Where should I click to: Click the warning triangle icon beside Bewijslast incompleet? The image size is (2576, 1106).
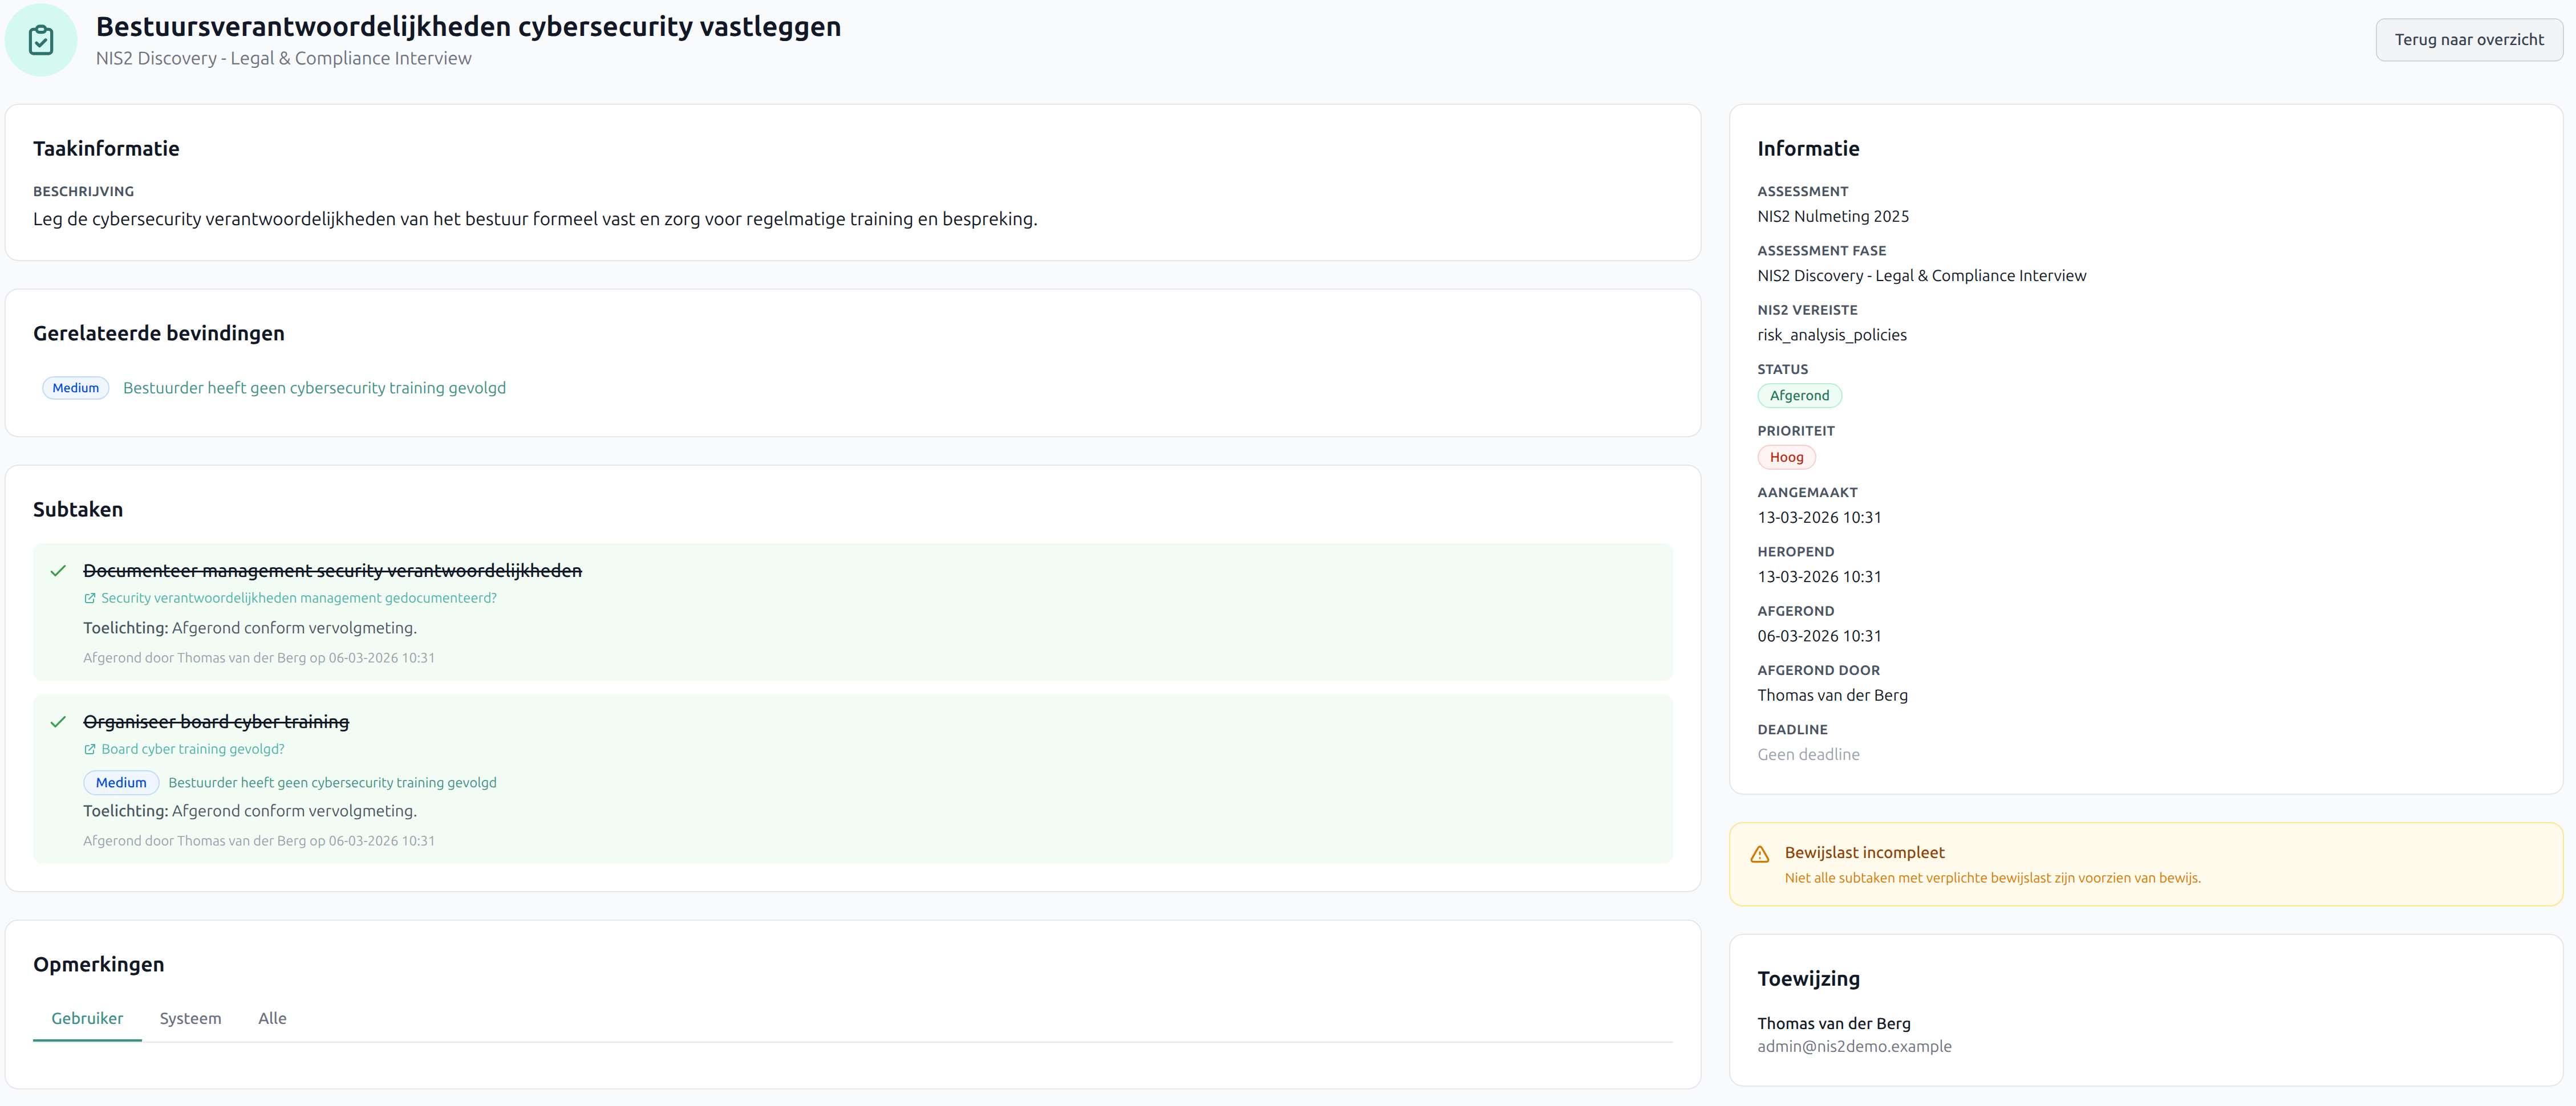pyautogui.click(x=1760, y=854)
